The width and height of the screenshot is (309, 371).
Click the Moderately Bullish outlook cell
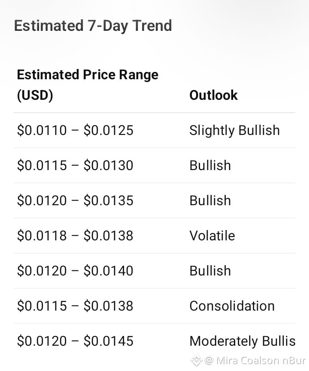point(242,341)
